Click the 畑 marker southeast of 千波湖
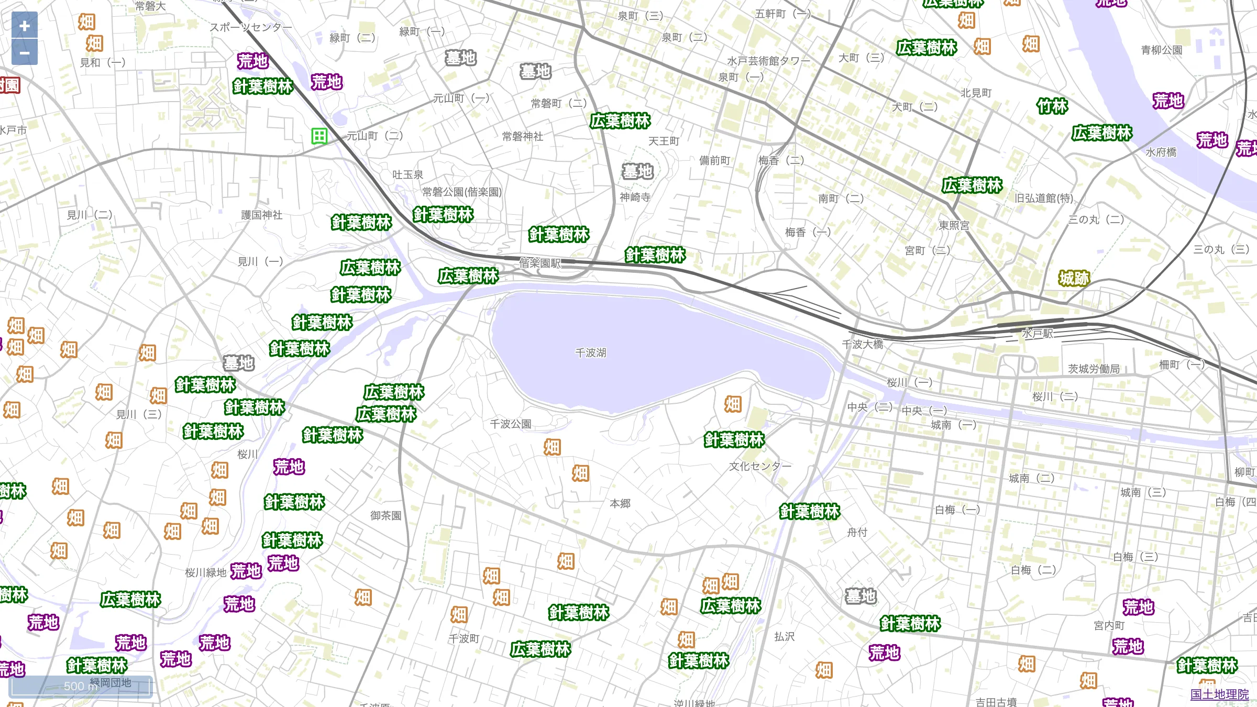This screenshot has width=1257, height=707. point(733,404)
